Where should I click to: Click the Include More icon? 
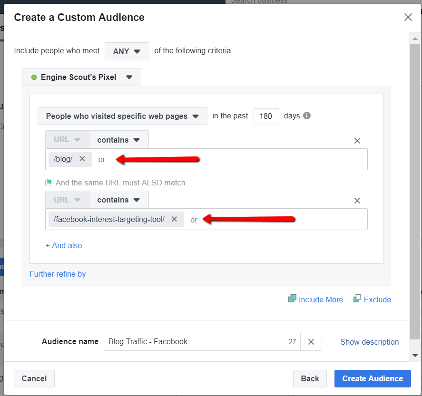293,299
